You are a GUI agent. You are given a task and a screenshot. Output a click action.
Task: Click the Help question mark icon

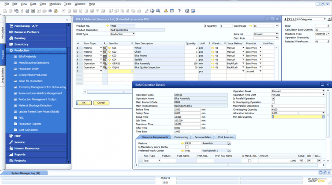pyautogui.click(x=179, y=11)
